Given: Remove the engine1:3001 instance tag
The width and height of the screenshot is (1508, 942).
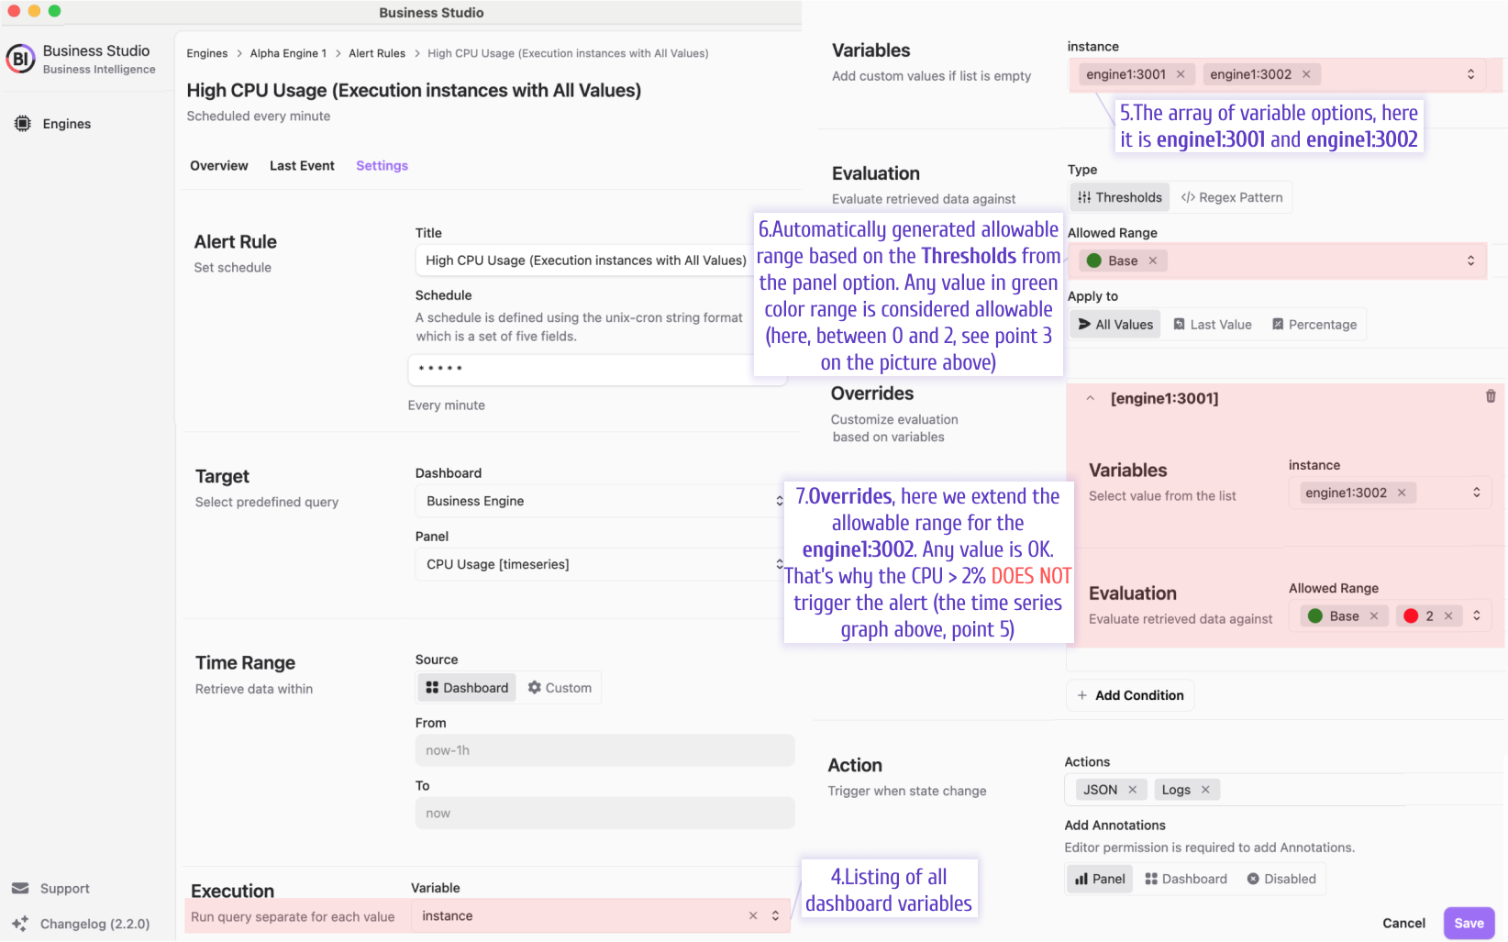Looking at the screenshot, I should point(1181,74).
